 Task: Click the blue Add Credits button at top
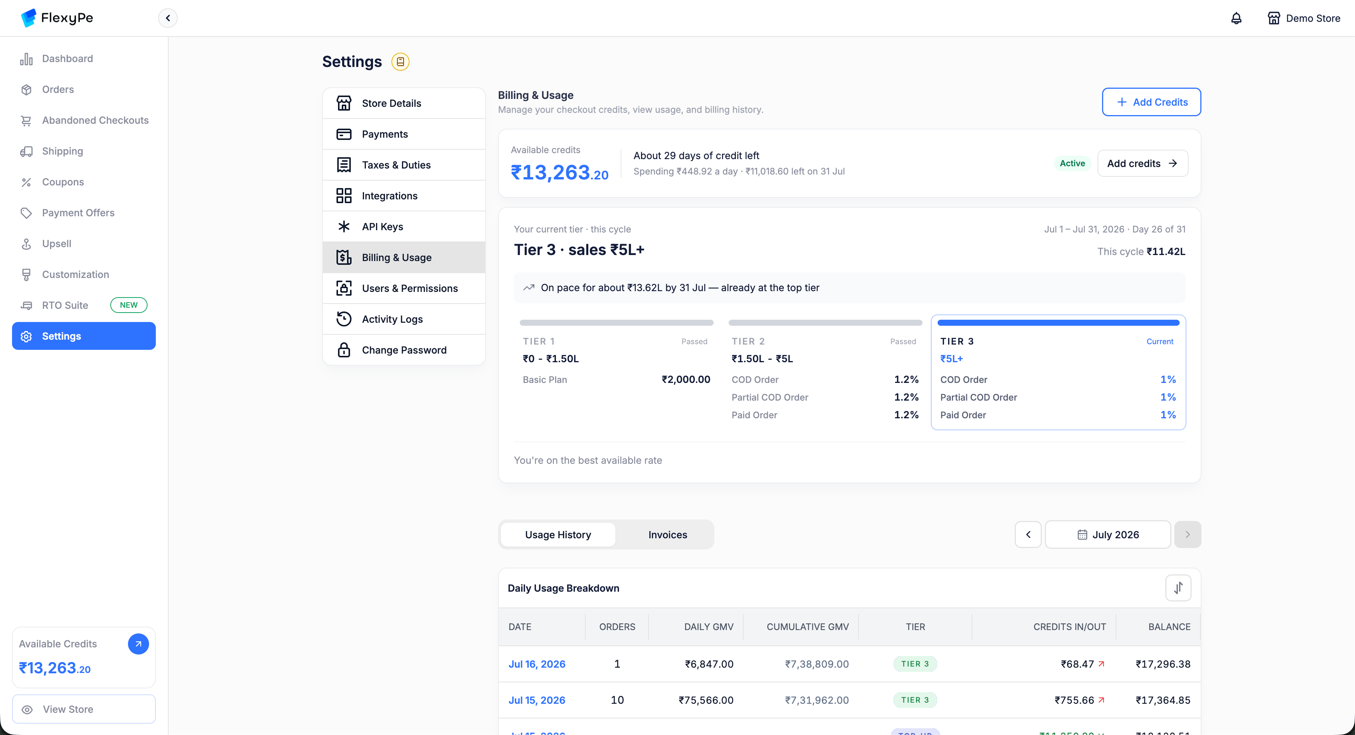click(1151, 102)
